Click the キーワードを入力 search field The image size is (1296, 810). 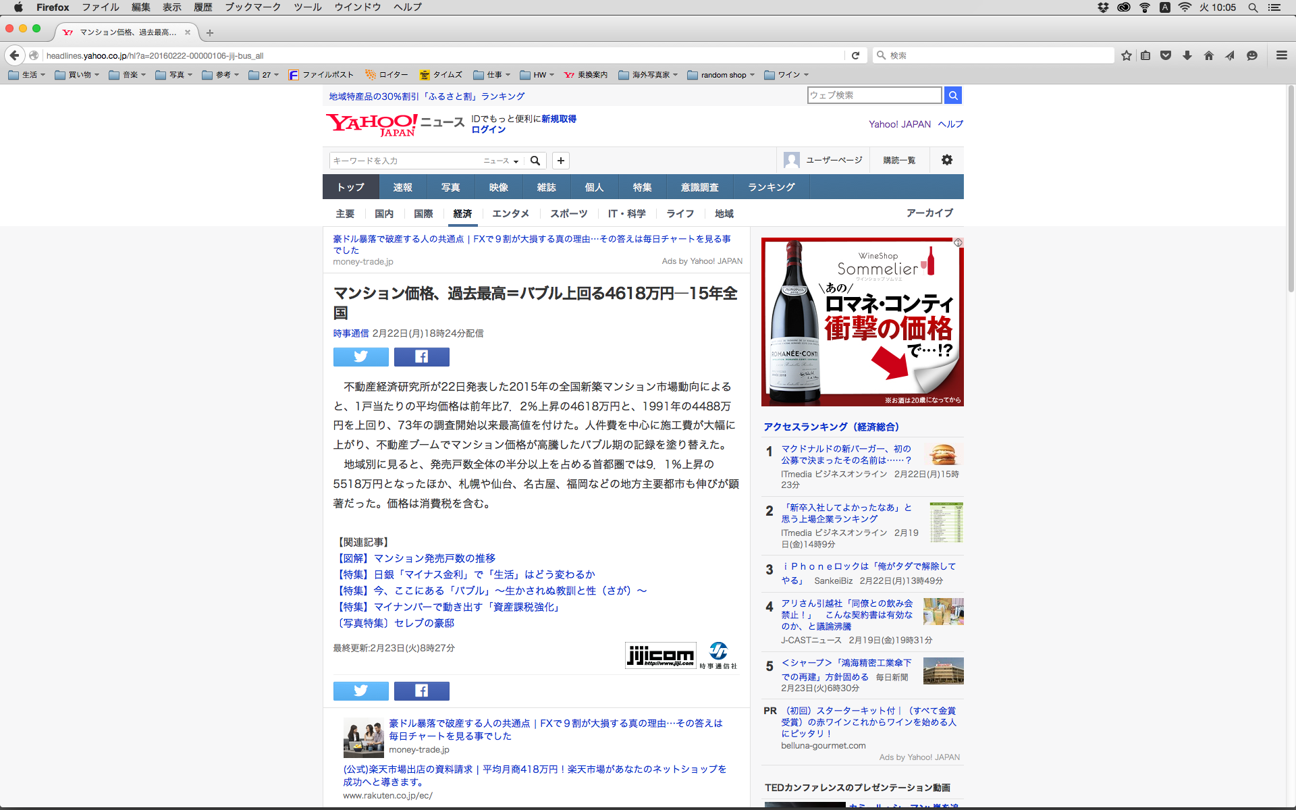tap(405, 161)
